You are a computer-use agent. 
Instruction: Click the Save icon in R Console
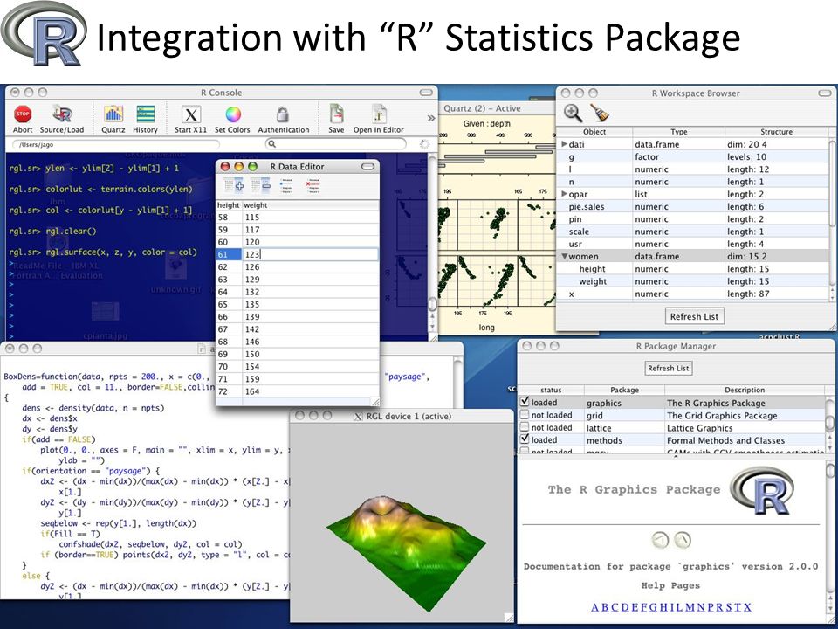pyautogui.click(x=336, y=114)
